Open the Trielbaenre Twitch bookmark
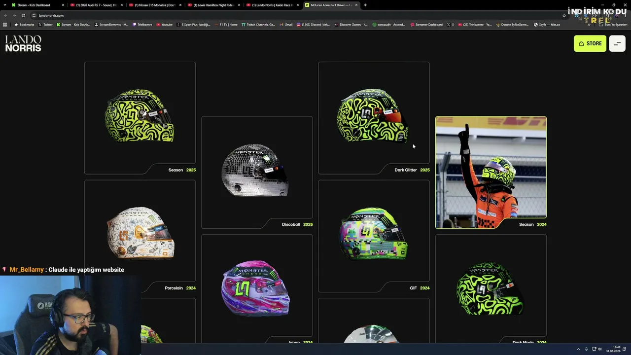Image resolution: width=631 pixels, height=355 pixels. pyautogui.click(x=142, y=25)
